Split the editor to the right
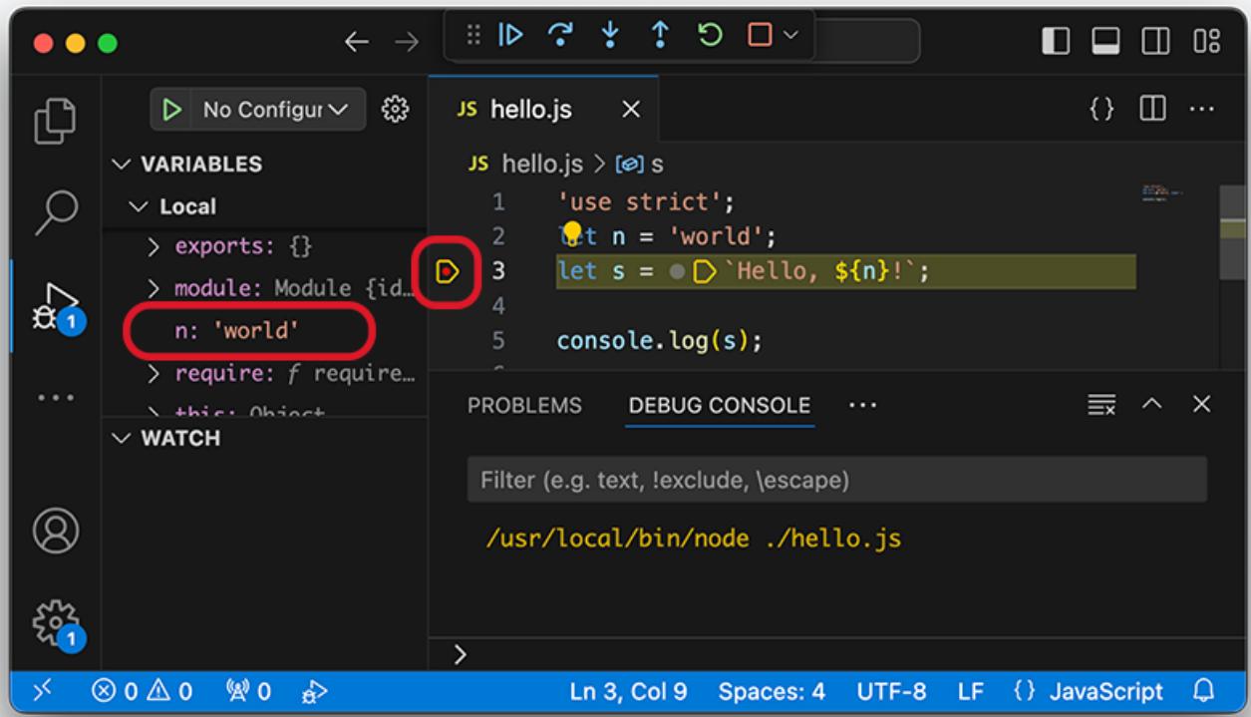This screenshot has width=1251, height=717. tap(1153, 109)
